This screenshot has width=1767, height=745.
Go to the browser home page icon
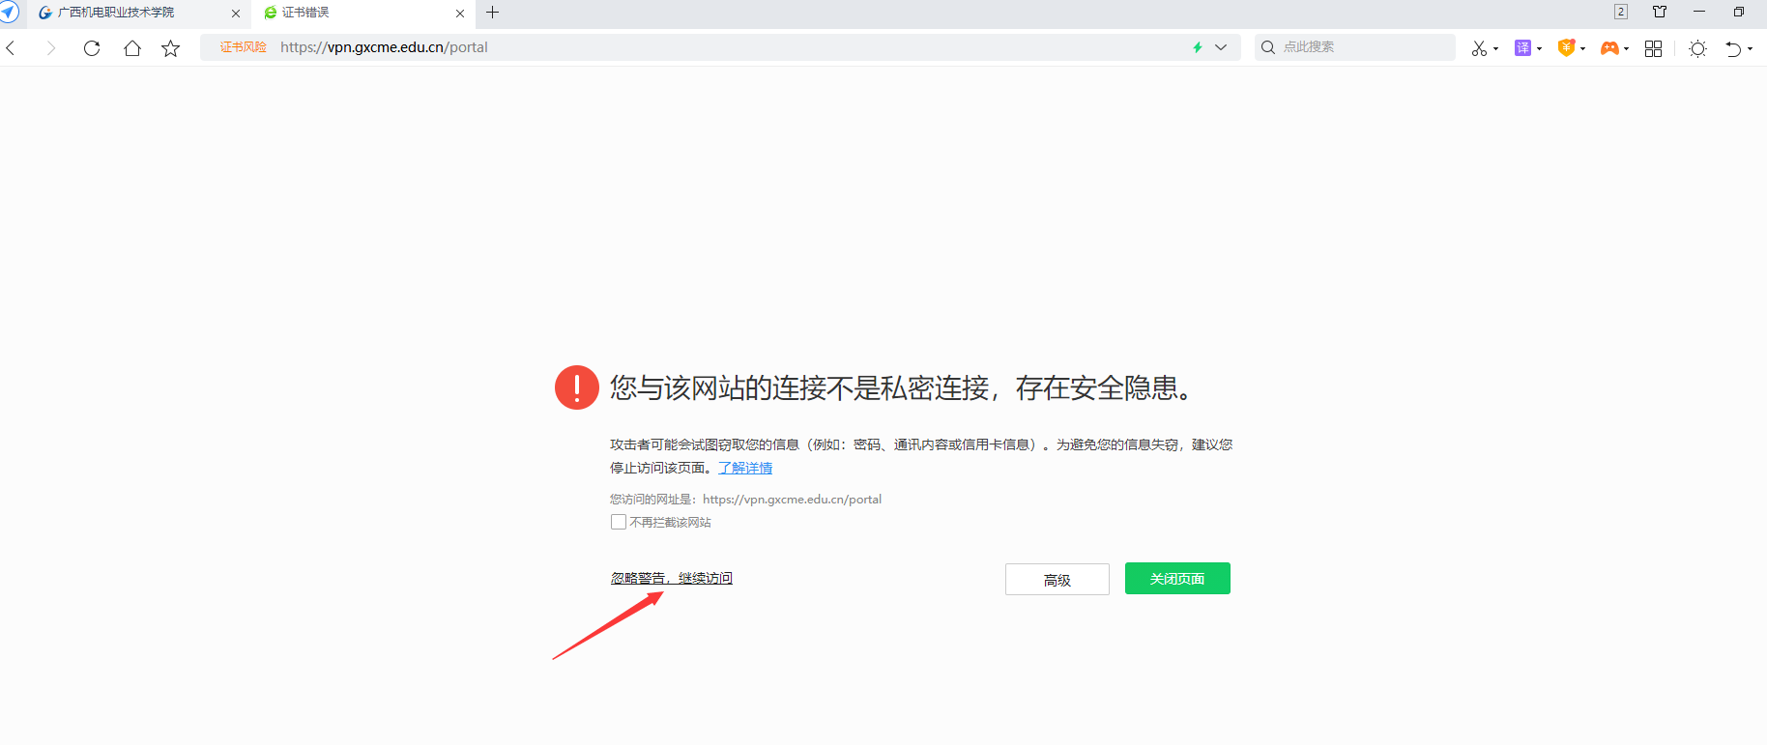click(132, 48)
